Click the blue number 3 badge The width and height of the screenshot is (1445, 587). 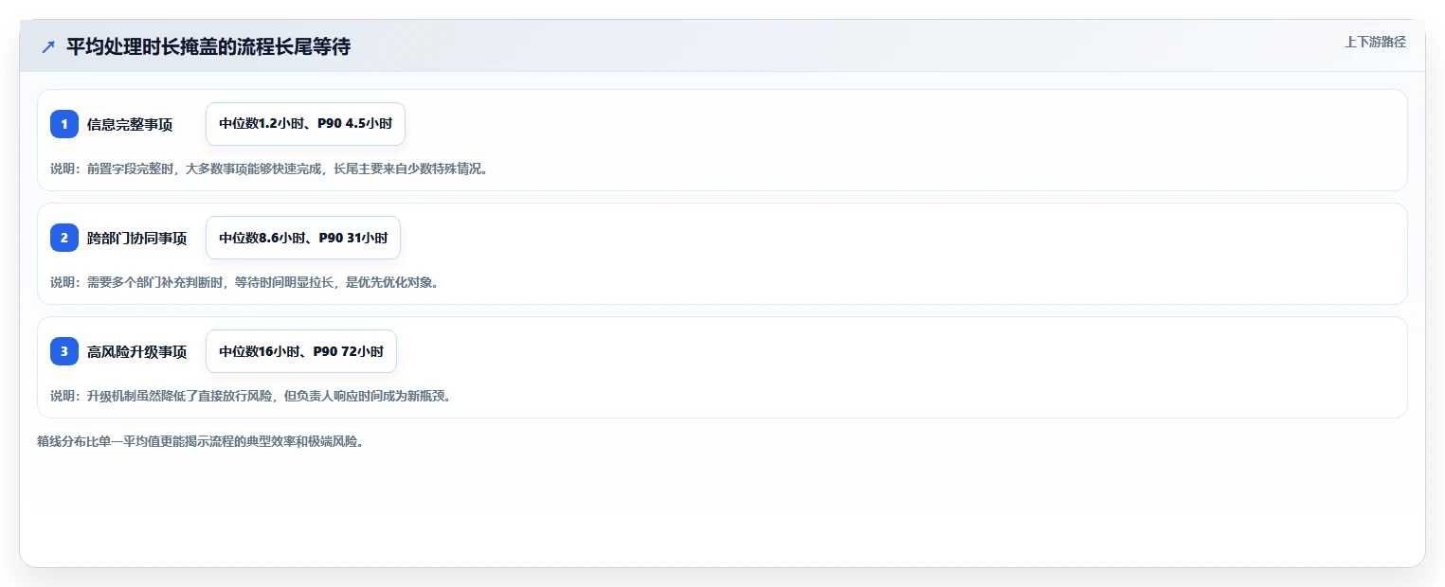coord(64,351)
